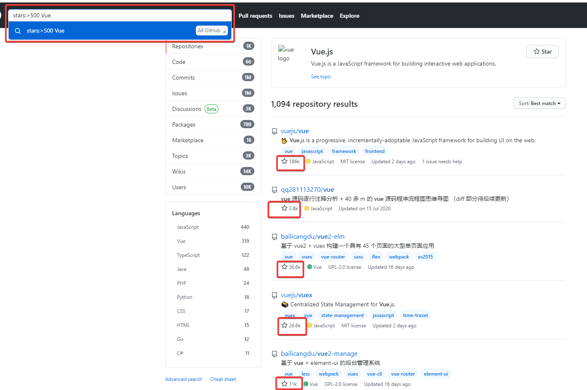The height and width of the screenshot is (390, 587).
Task: Select Discussions result filter
Action: 214,109
